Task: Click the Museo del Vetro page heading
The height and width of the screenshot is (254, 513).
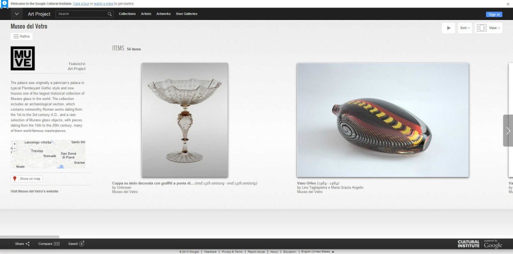Action: (x=29, y=26)
